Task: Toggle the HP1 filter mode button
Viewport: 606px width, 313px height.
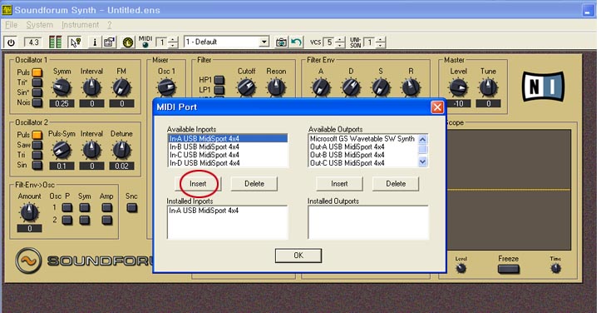Action: coord(219,80)
